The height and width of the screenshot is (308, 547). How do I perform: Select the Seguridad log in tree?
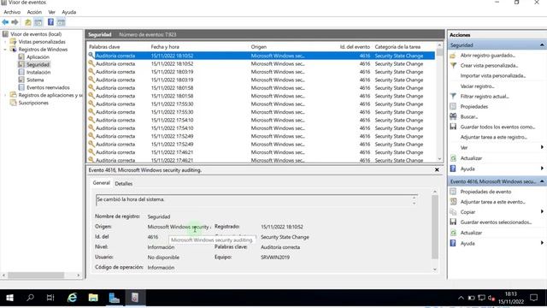[38, 65]
